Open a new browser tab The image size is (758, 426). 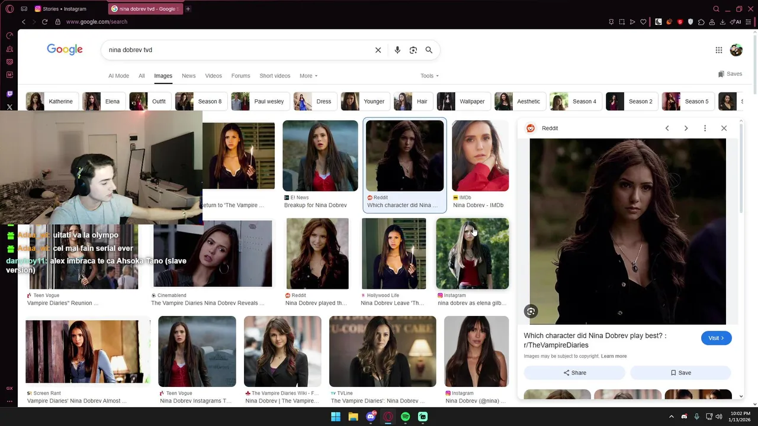pos(188,9)
